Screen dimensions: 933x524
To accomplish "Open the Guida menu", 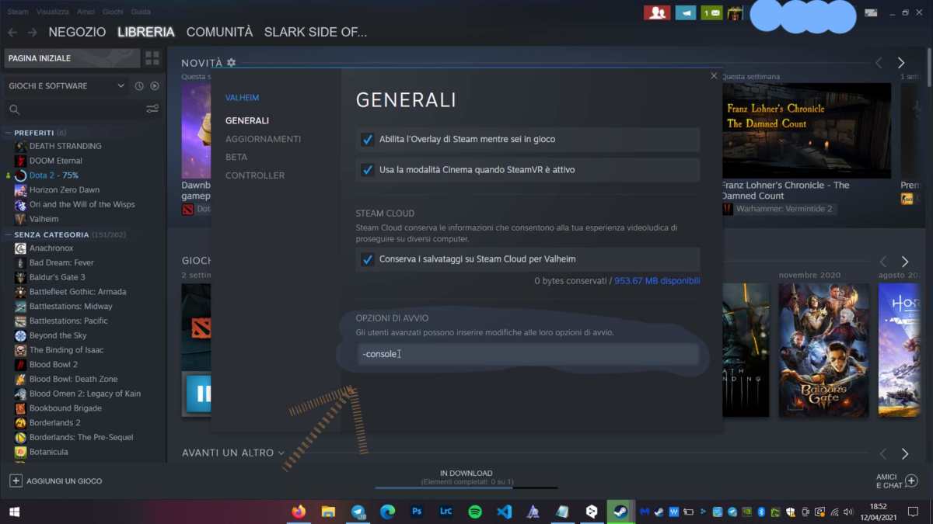I will click(141, 12).
